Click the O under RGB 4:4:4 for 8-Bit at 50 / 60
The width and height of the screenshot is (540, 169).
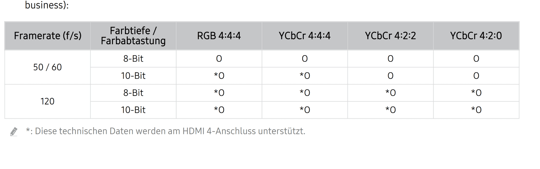219,59
